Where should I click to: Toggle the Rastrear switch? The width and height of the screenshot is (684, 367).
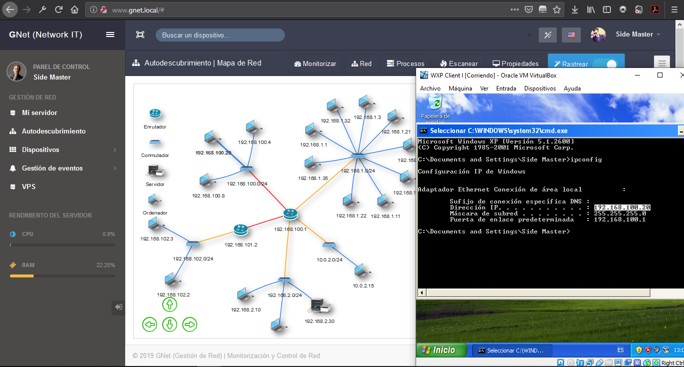point(605,64)
